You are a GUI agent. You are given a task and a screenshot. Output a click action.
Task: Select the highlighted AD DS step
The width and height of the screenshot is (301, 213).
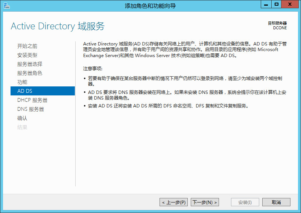click(x=25, y=91)
